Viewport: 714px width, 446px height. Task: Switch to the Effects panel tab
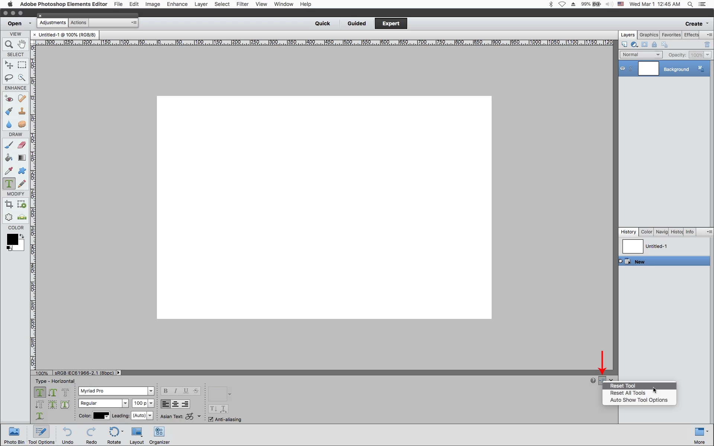(x=691, y=35)
